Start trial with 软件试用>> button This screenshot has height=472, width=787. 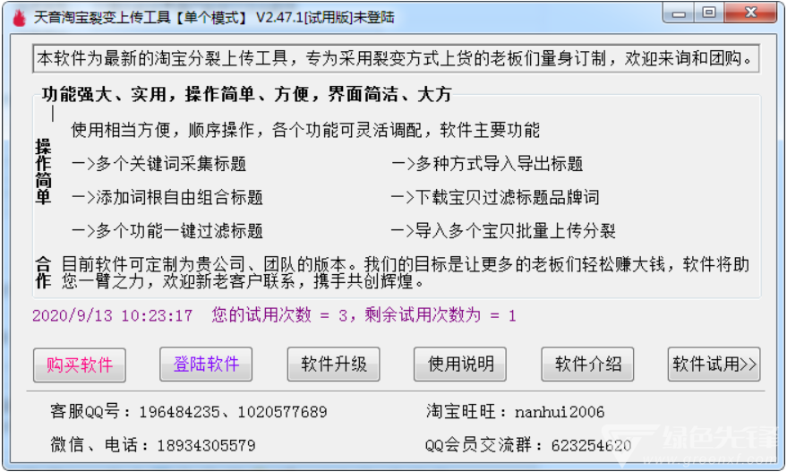click(x=714, y=364)
